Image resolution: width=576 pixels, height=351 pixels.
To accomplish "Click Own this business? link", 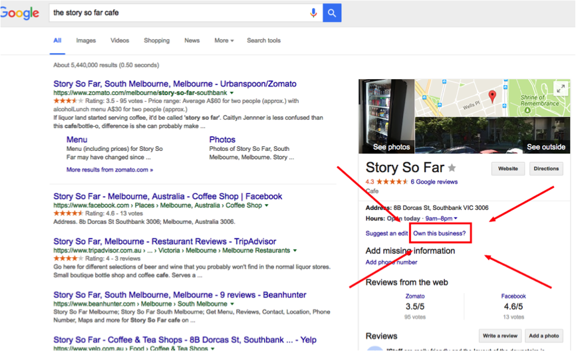I will pos(440,233).
